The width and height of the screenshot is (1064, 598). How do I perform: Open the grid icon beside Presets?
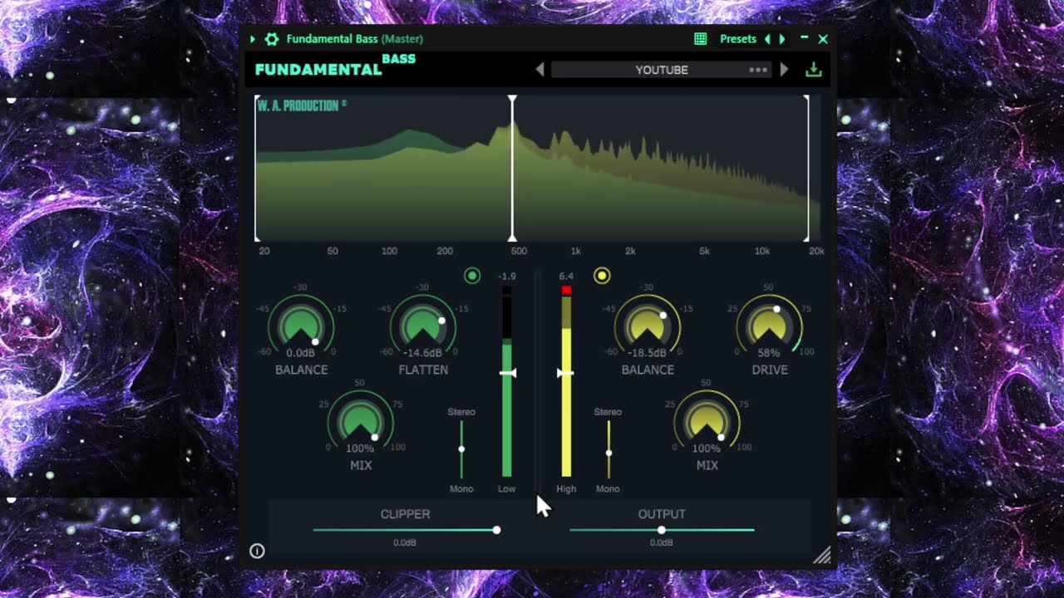[701, 39]
